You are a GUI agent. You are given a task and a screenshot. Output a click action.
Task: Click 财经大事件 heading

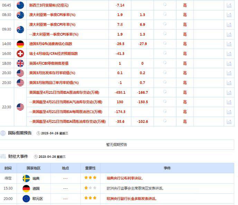pos(18,157)
